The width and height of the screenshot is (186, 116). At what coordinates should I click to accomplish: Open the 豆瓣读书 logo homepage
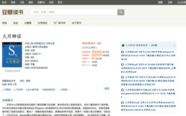tap(13, 12)
